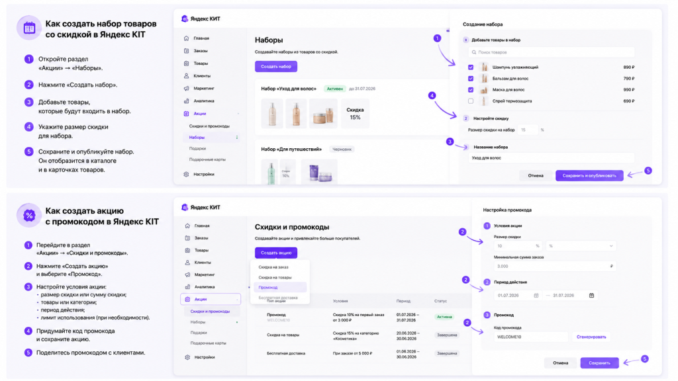The width and height of the screenshot is (678, 381).
Task: Click the Аналитика chart icon in the Наборы page sidebar
Action: point(186,101)
